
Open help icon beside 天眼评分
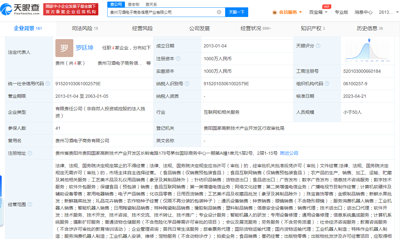click(x=318, y=46)
